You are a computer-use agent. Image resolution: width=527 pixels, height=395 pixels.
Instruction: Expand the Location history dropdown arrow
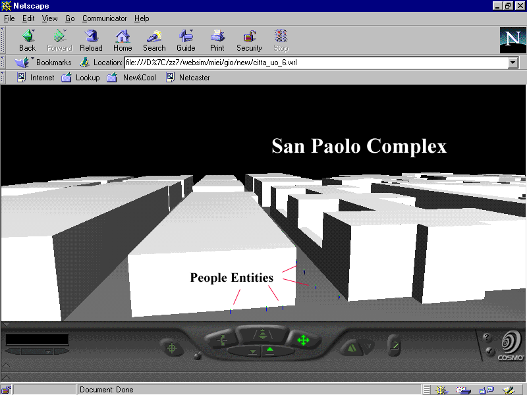tap(513, 63)
